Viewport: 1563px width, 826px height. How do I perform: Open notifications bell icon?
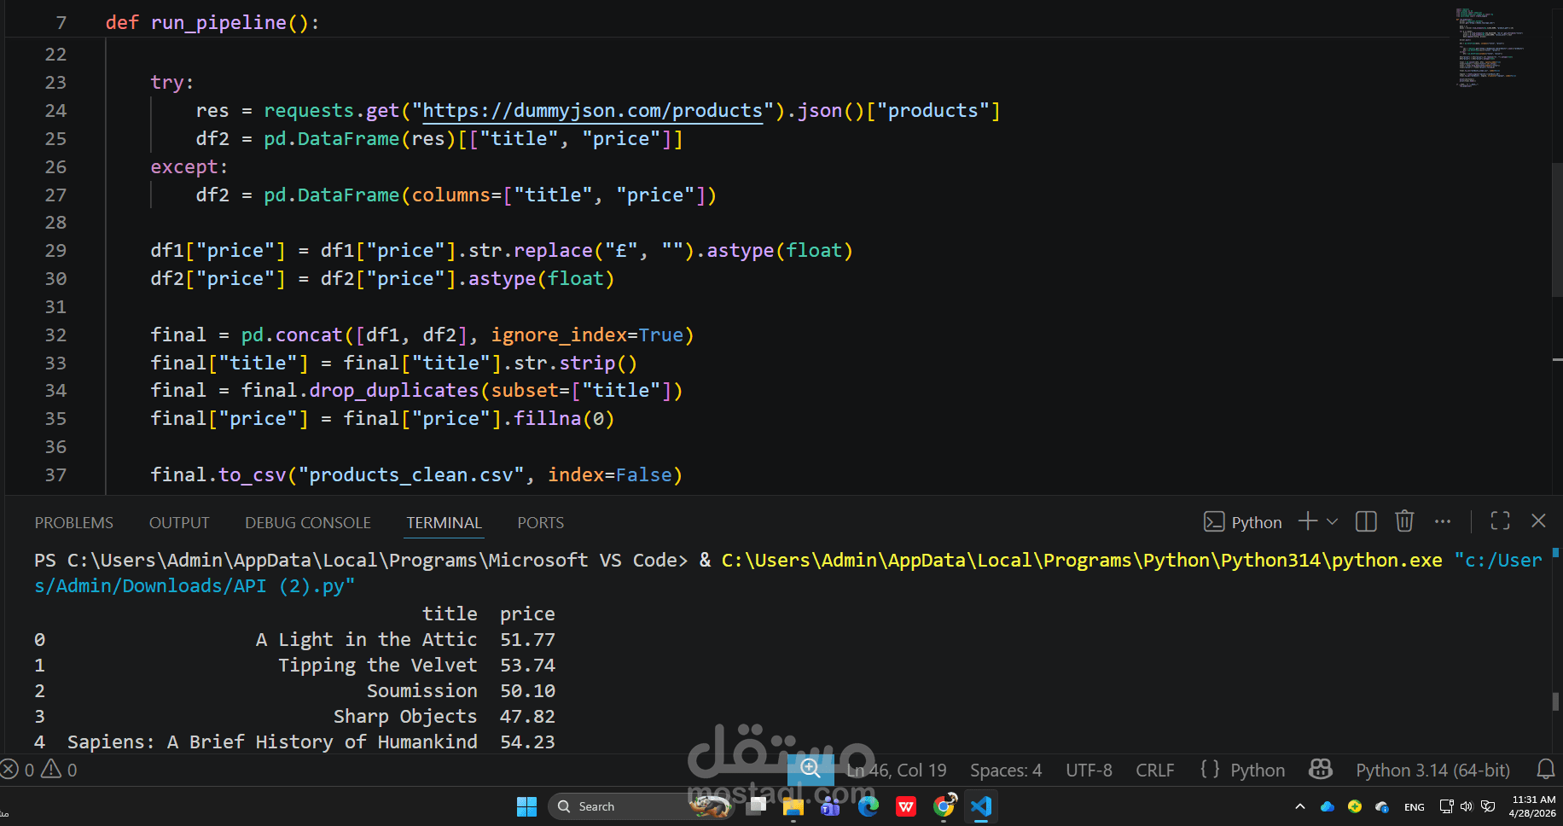(1545, 770)
